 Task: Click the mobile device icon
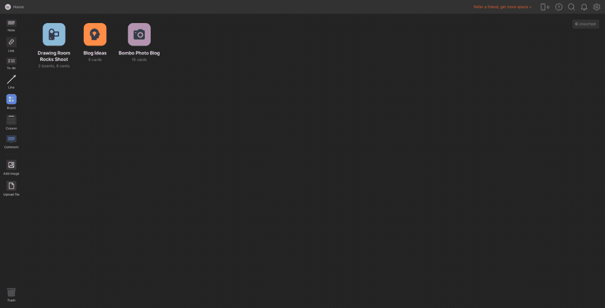[x=543, y=7]
